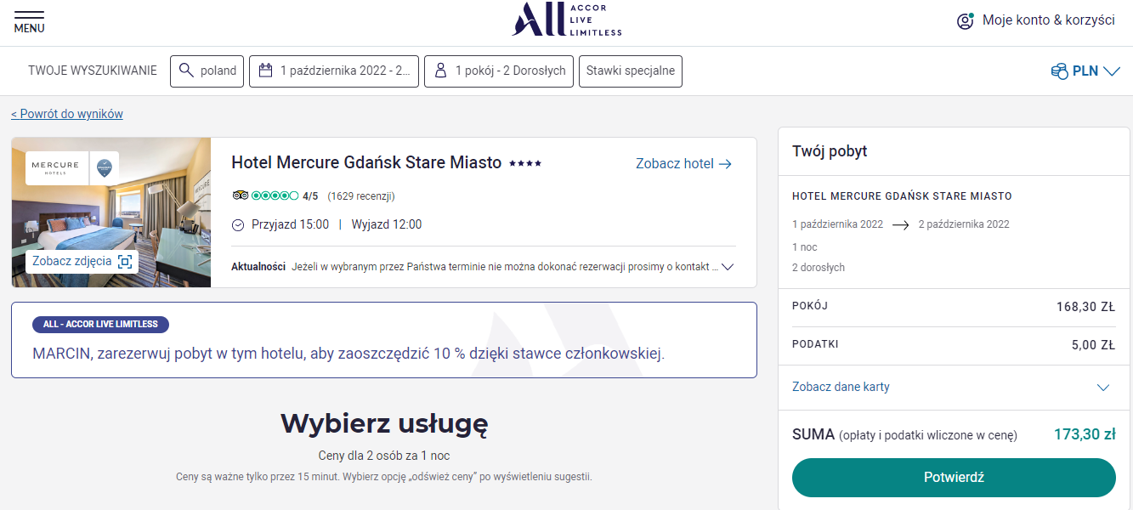Screen dimensions: 1133x510
Task: Click the Wybierz usługę heading
Action: (x=384, y=423)
